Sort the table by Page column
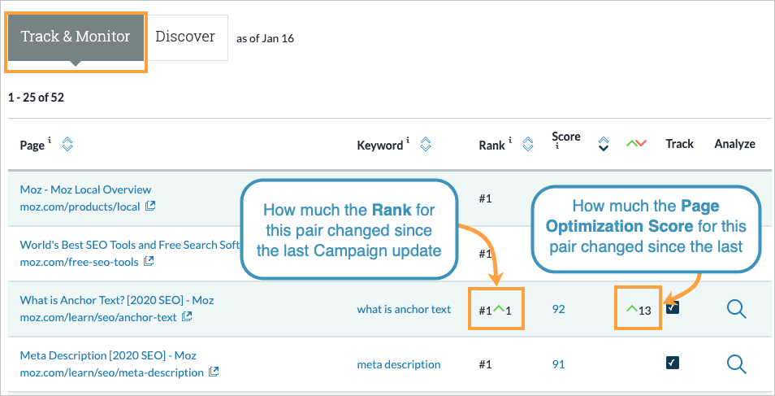 [67, 145]
